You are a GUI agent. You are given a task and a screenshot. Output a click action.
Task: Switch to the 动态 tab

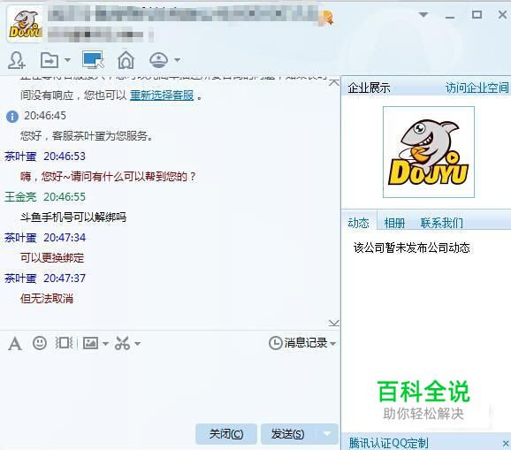358,223
